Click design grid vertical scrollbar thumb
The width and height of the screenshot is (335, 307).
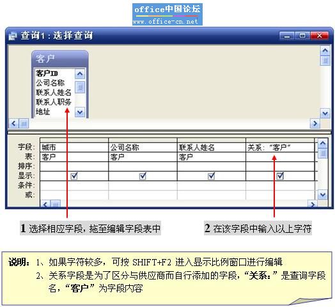[x=323, y=153]
